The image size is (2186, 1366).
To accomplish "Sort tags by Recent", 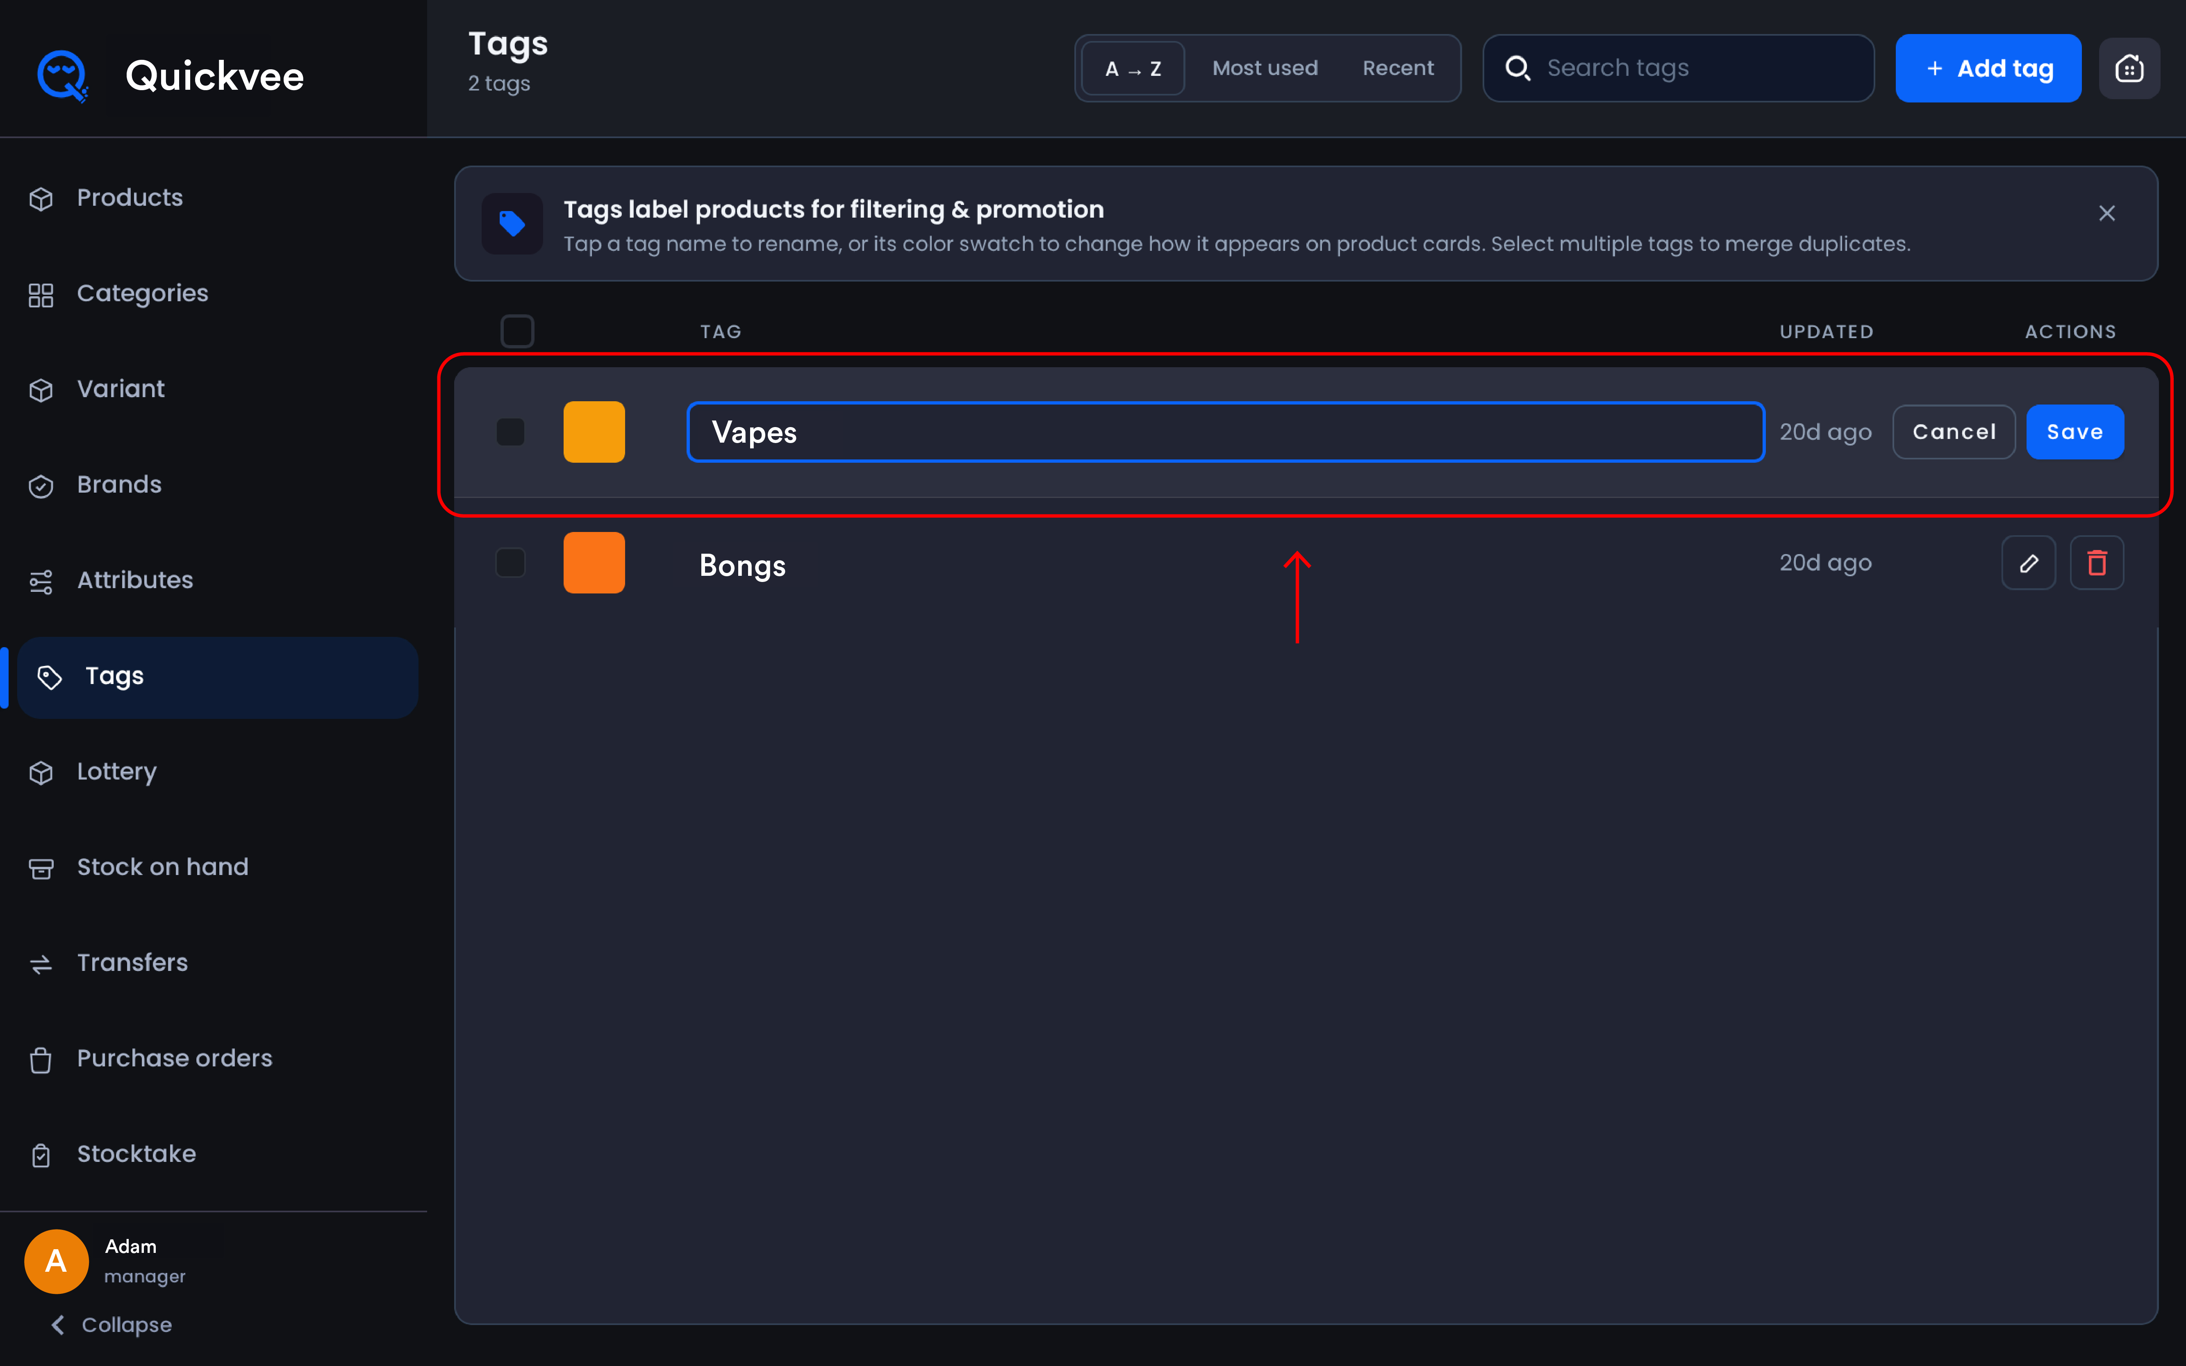I will [1397, 69].
